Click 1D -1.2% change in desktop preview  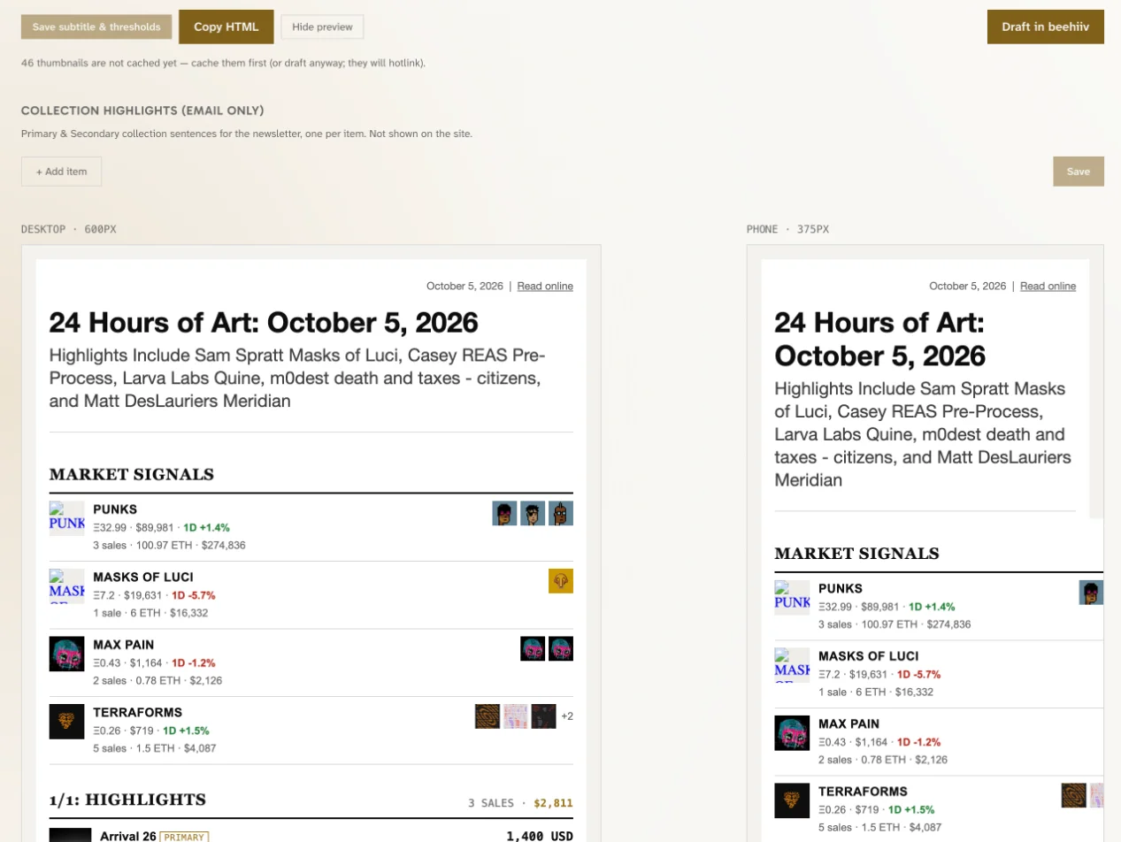pos(194,663)
